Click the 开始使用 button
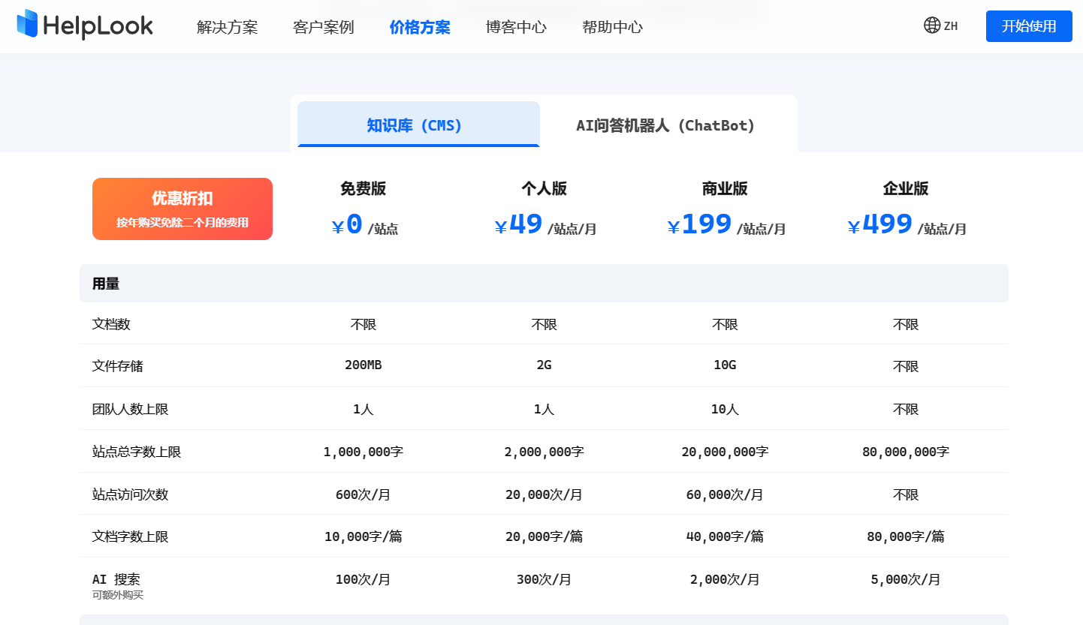Viewport: 1083px width, 625px height. tap(1028, 26)
